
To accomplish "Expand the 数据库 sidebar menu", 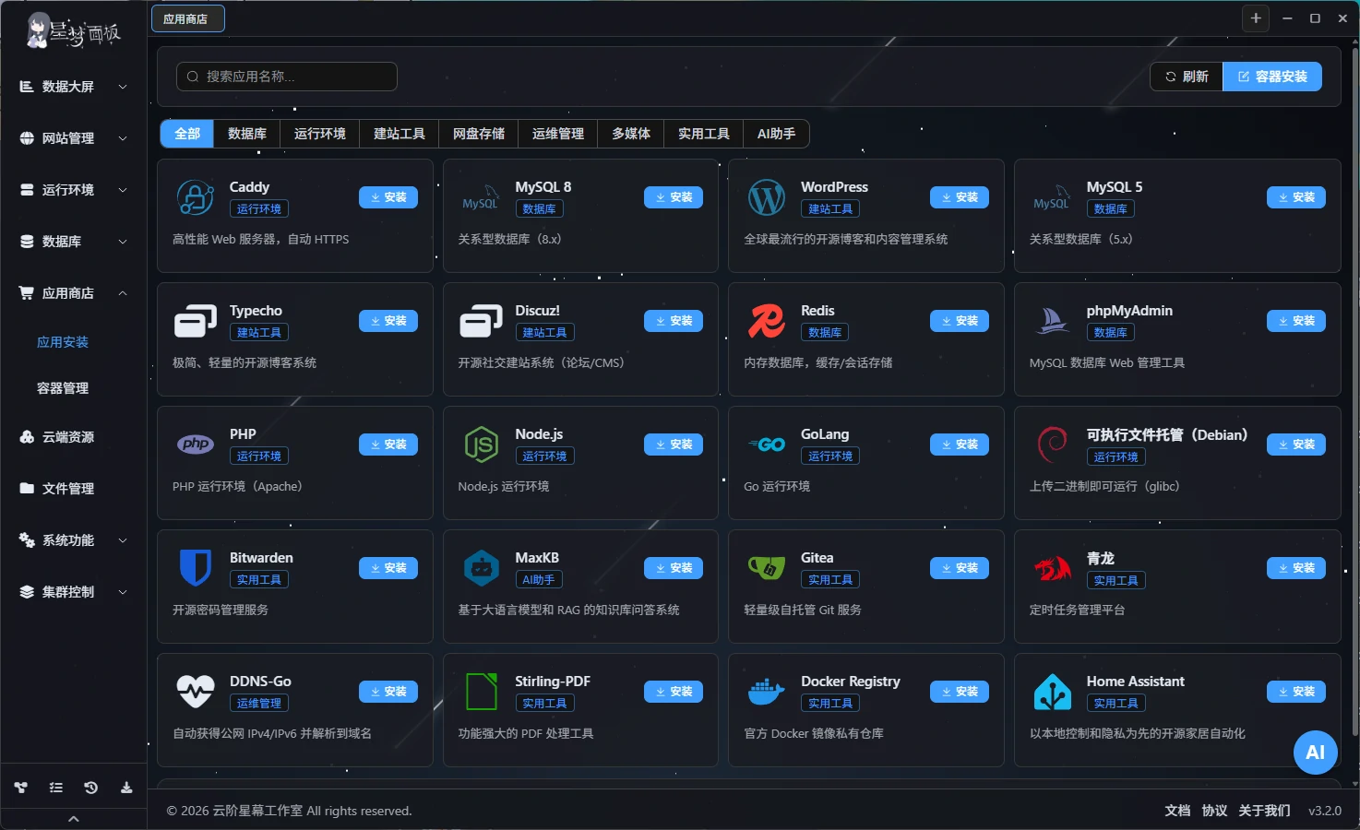I will point(74,242).
